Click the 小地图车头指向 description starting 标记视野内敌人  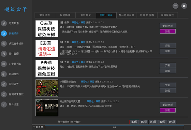click(x=100, y=86)
